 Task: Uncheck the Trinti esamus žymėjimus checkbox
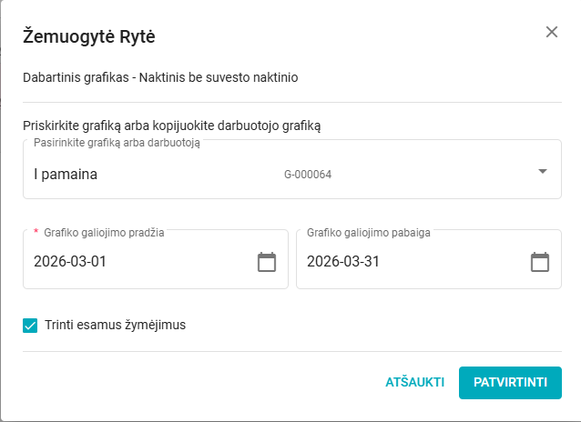[x=30, y=324]
